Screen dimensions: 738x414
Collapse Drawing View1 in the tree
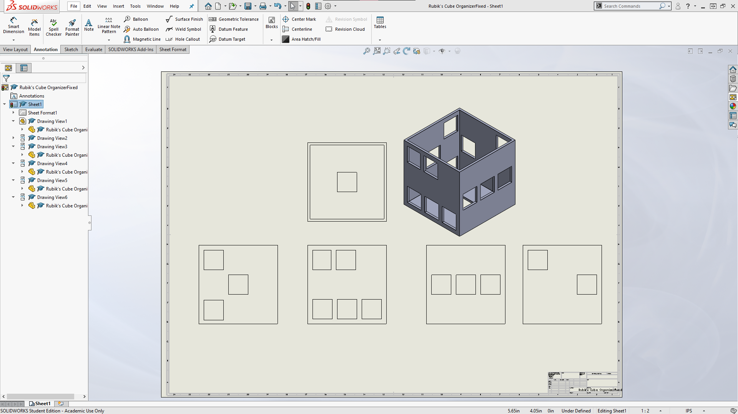click(13, 121)
